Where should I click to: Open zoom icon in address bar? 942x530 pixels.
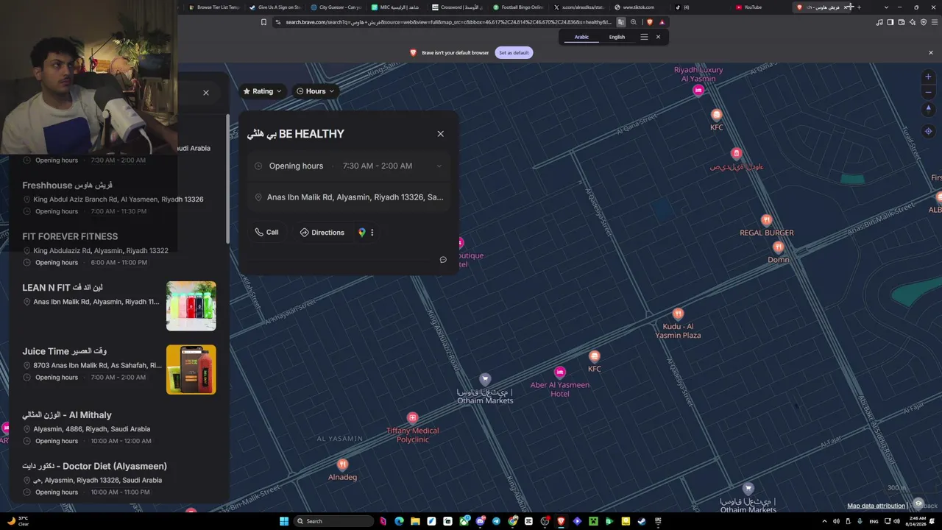(633, 22)
